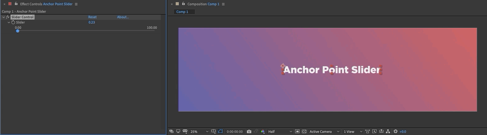Click the Primary Viewer monitor icon
487x135 pixels.
(x=178, y=131)
